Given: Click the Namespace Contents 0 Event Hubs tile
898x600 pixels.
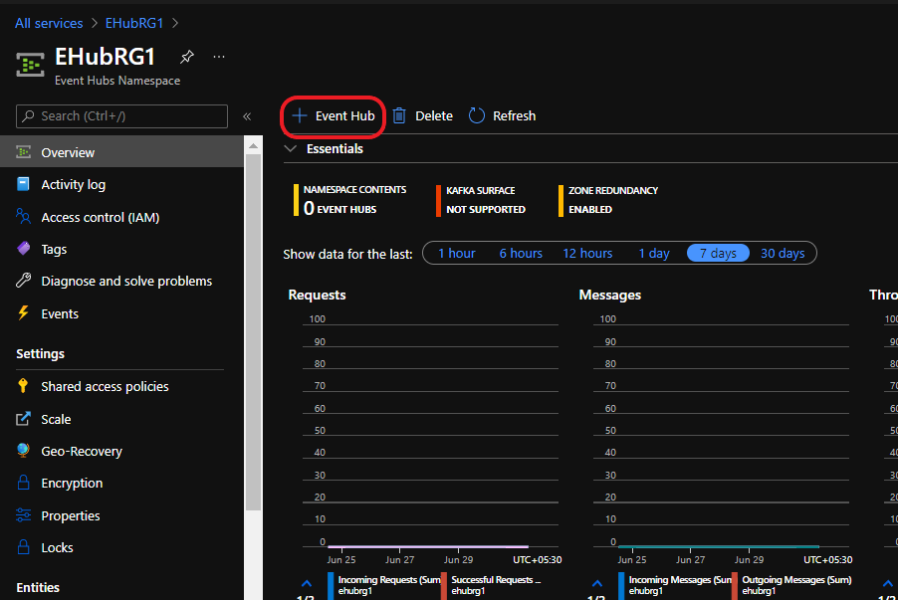Looking at the screenshot, I should pos(349,200).
